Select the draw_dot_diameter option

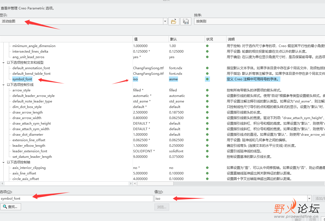[28, 135]
